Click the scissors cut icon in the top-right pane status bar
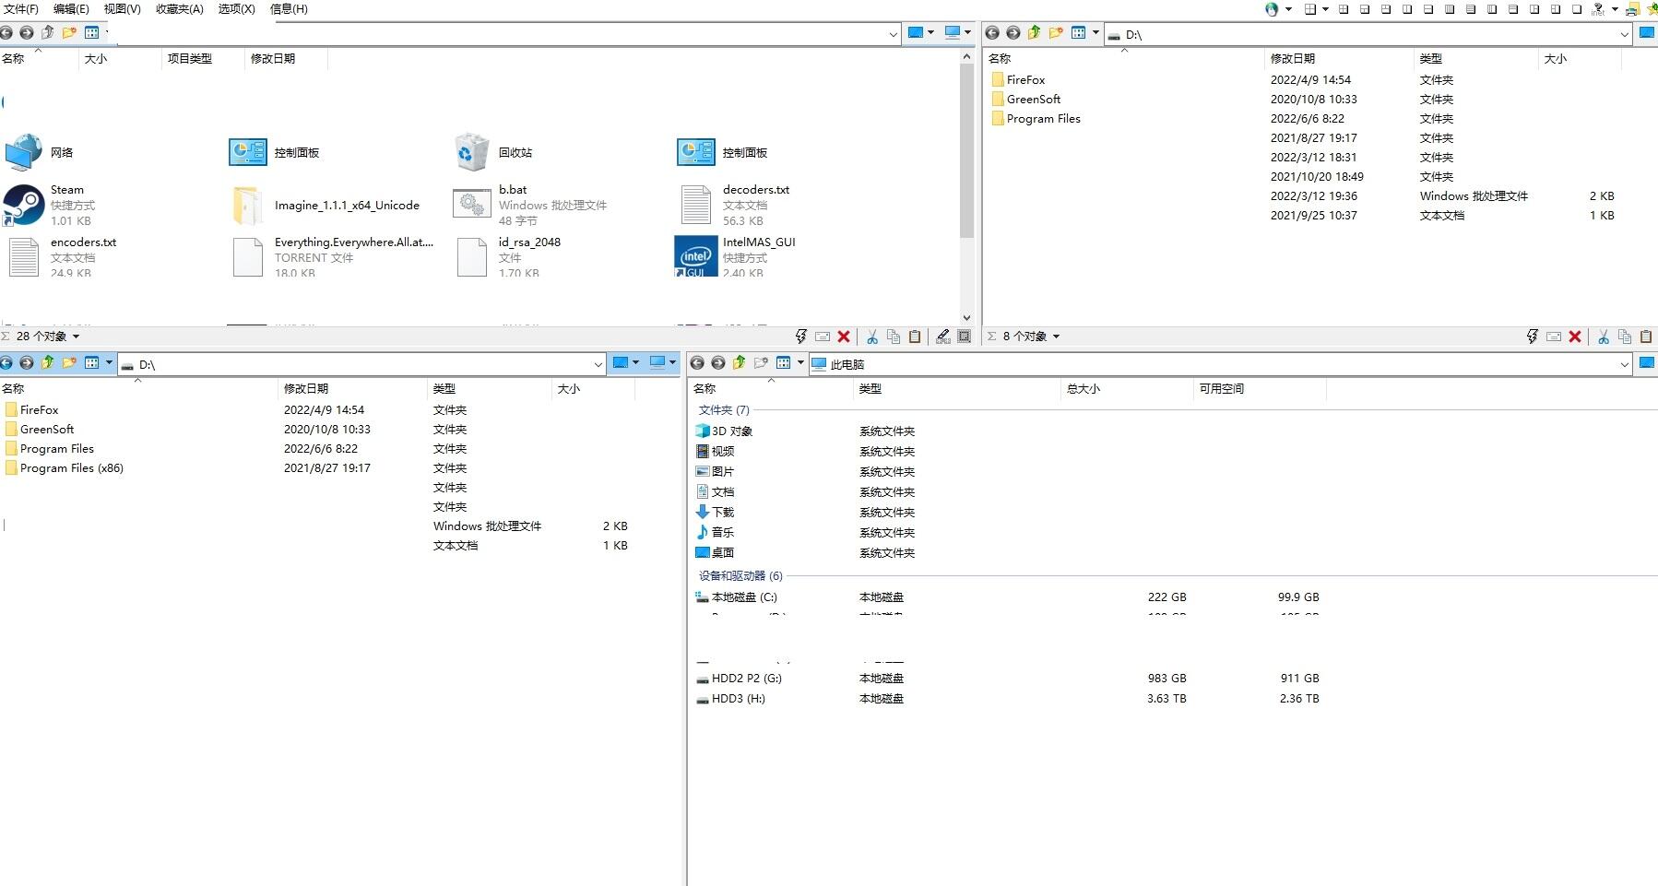The width and height of the screenshot is (1658, 886). [x=1604, y=337]
